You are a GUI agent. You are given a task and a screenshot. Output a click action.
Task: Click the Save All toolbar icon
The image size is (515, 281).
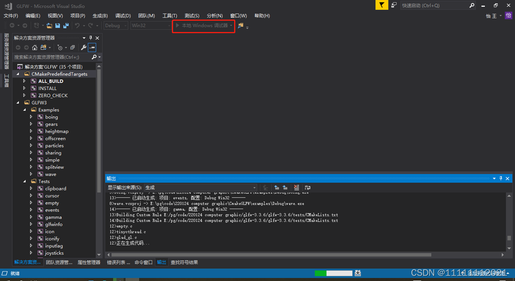point(66,26)
